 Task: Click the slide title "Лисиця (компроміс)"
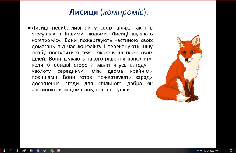[109, 13]
